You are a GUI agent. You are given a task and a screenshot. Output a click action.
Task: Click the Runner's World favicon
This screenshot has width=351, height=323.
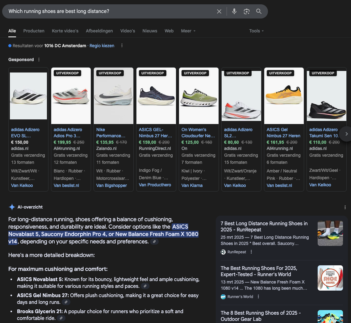pos(223,297)
